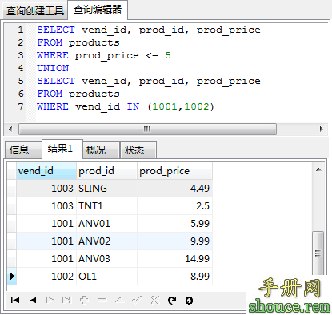
Task: Click price cell 5.99
Action: (x=174, y=224)
